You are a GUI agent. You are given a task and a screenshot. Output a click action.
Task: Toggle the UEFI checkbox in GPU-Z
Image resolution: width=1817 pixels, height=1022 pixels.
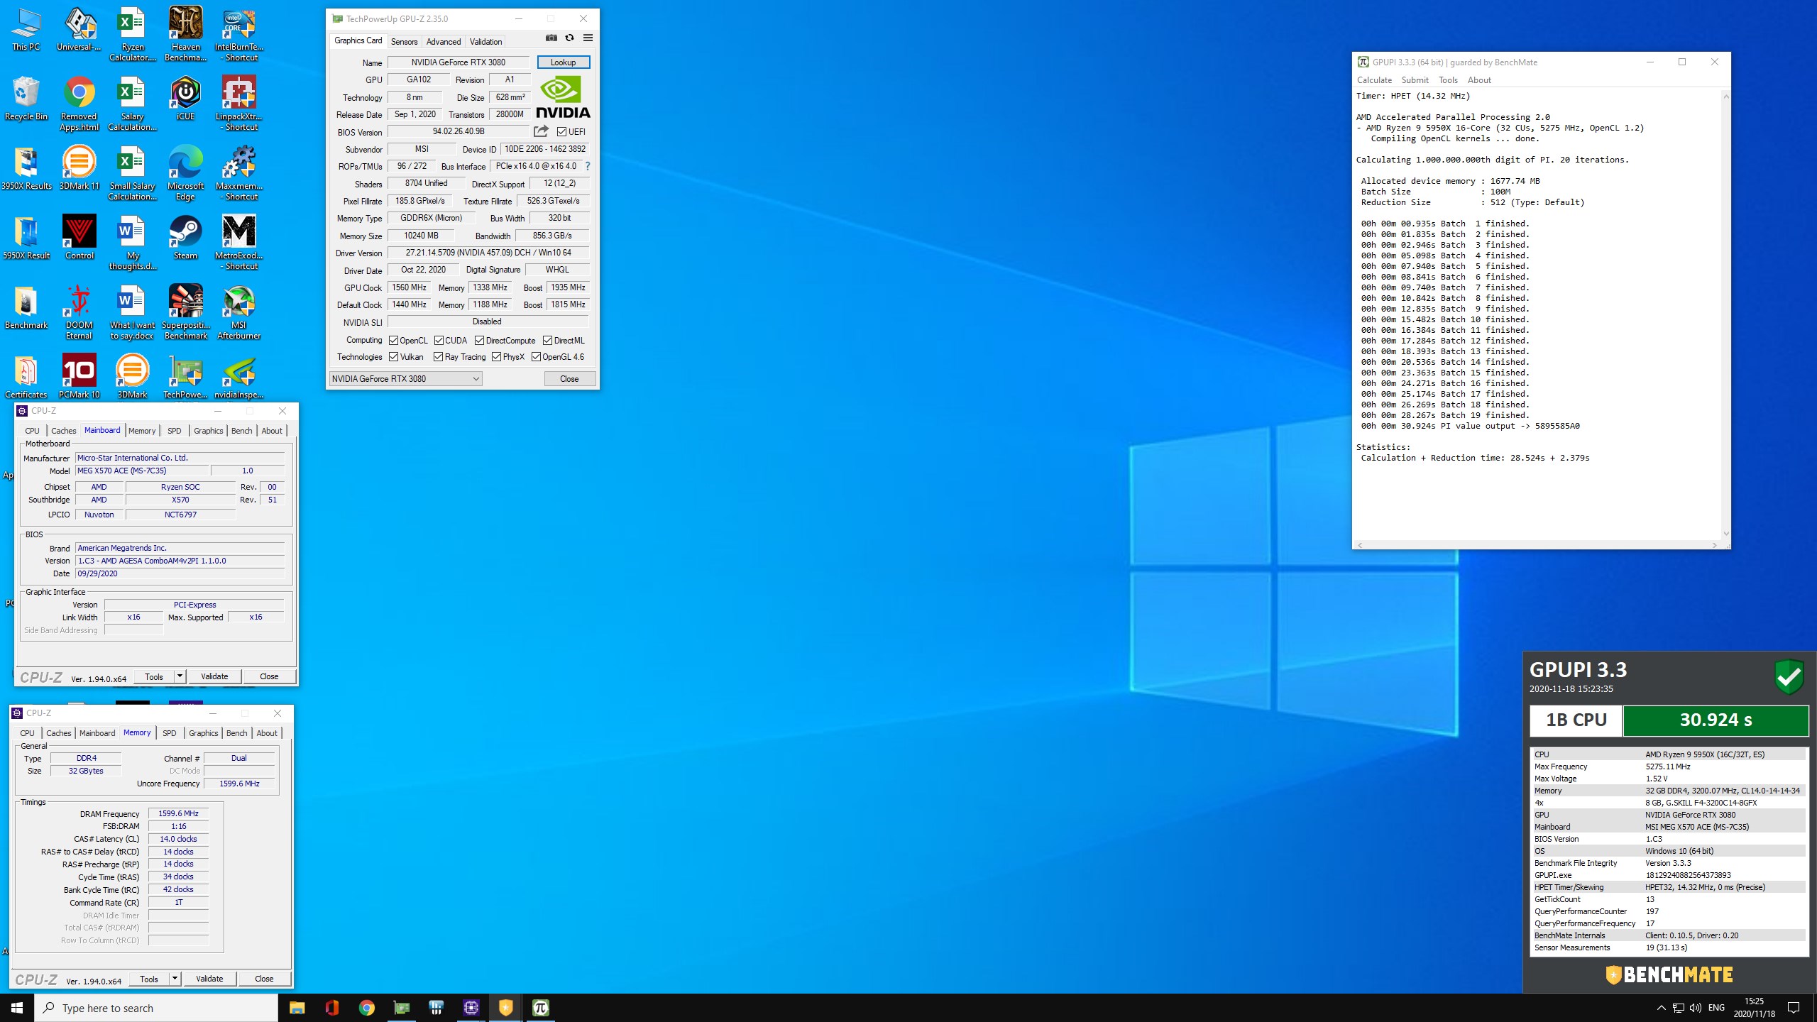(x=561, y=132)
